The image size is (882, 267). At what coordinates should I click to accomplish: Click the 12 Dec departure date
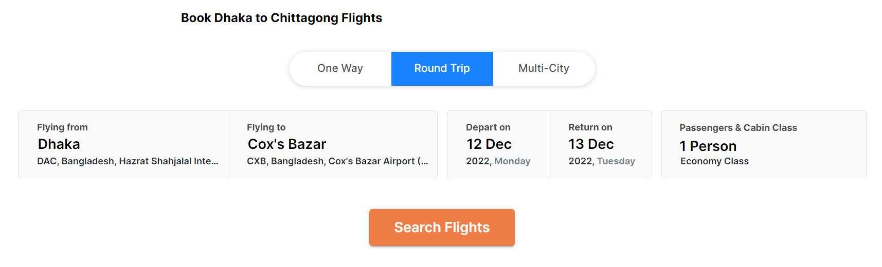(x=489, y=144)
